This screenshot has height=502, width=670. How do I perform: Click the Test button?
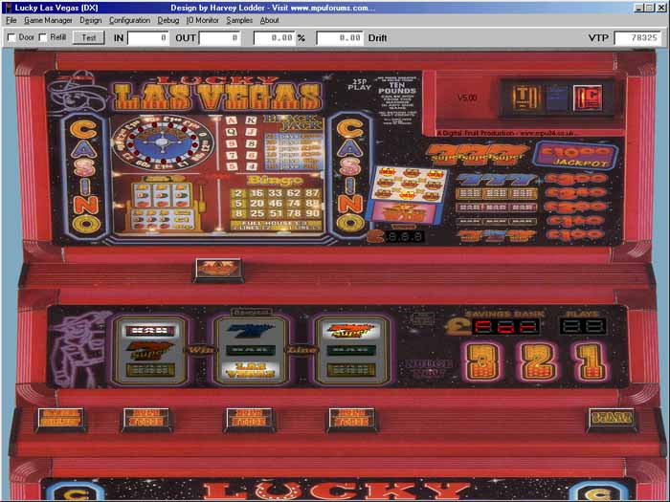tap(88, 37)
